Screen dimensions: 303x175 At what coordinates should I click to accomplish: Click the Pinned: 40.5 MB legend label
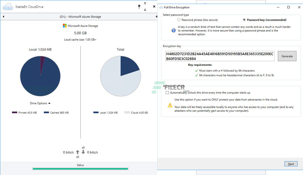28,112
